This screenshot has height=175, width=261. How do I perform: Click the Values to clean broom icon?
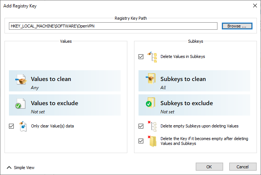[x=21, y=80]
